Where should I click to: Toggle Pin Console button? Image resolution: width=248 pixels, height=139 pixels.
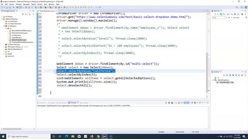pos(192,103)
